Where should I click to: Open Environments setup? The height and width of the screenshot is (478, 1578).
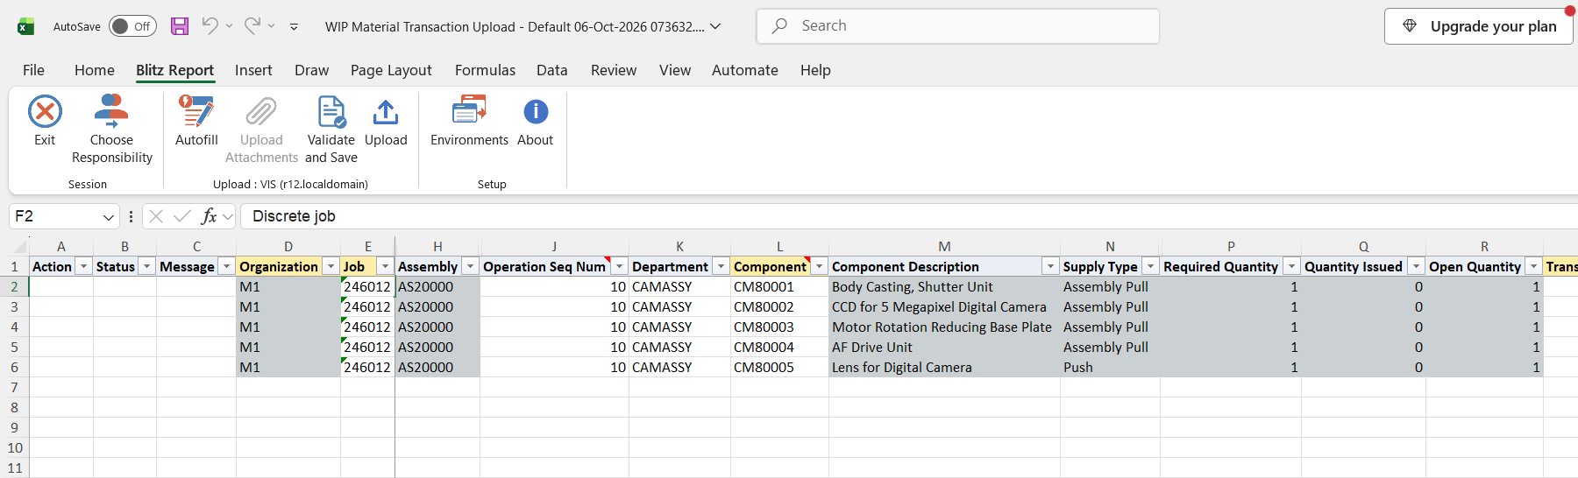tap(469, 121)
